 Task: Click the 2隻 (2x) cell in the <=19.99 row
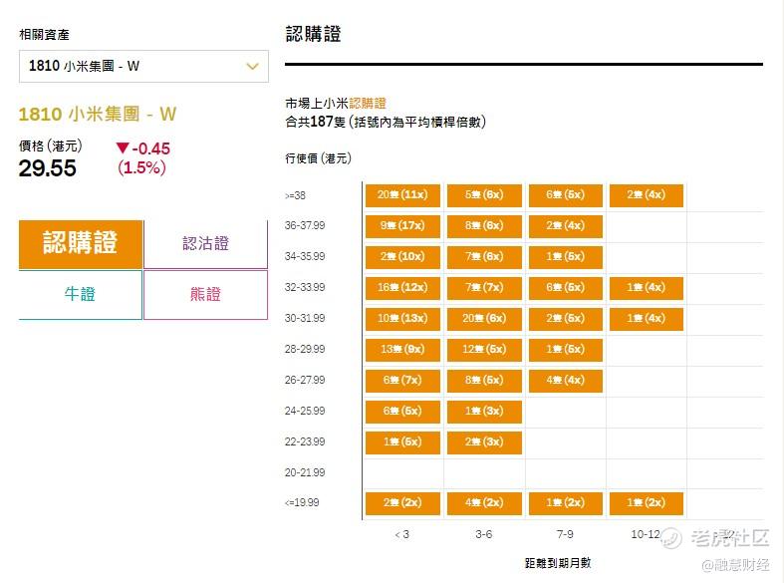(402, 503)
